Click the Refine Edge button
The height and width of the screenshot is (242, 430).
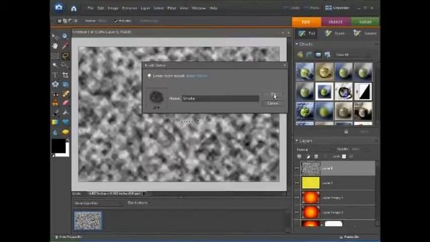point(149,21)
